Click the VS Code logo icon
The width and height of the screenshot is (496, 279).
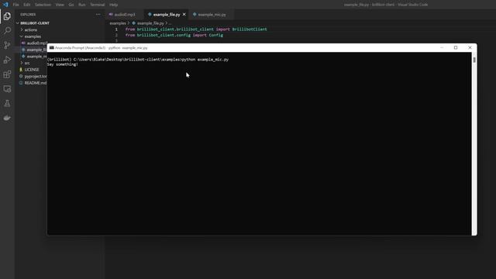pyautogui.click(x=5, y=5)
